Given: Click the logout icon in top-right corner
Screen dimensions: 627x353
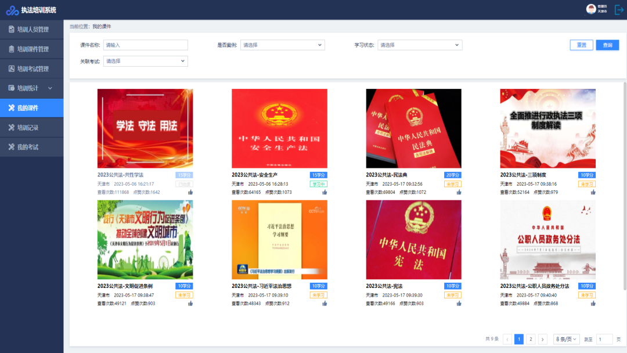Looking at the screenshot, I should click(619, 10).
